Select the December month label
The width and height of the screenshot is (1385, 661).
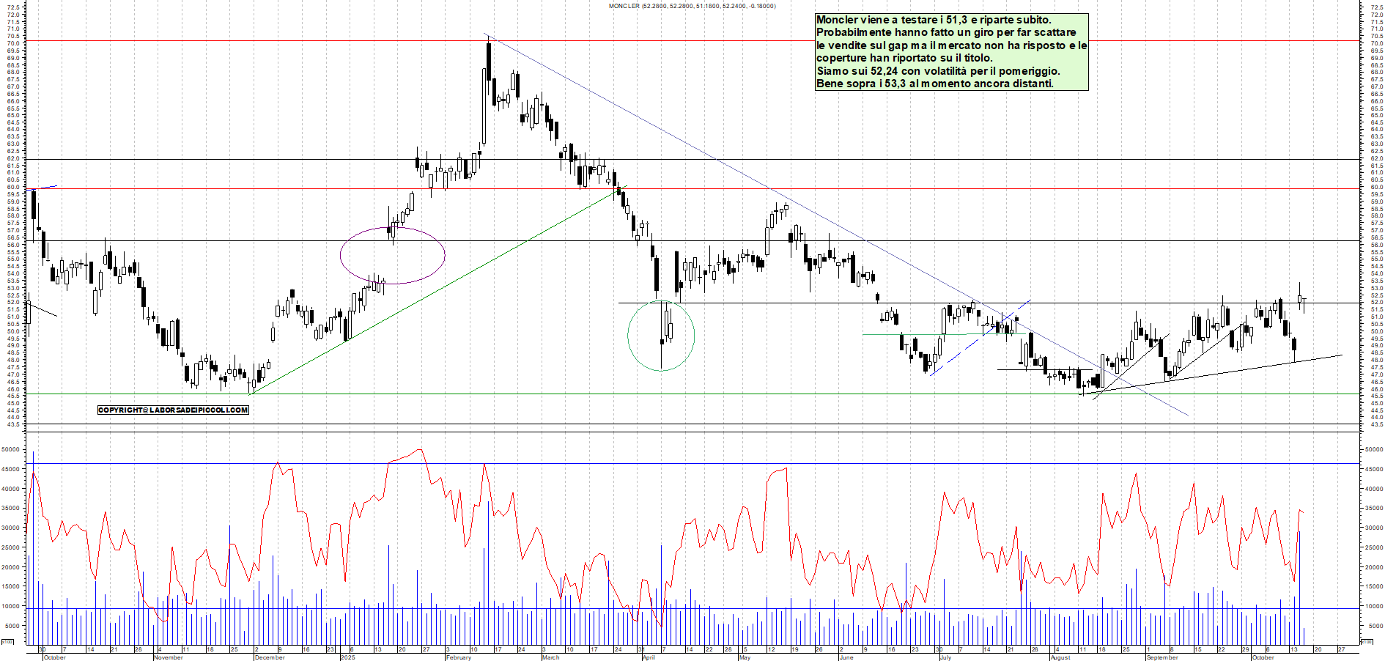tap(270, 657)
